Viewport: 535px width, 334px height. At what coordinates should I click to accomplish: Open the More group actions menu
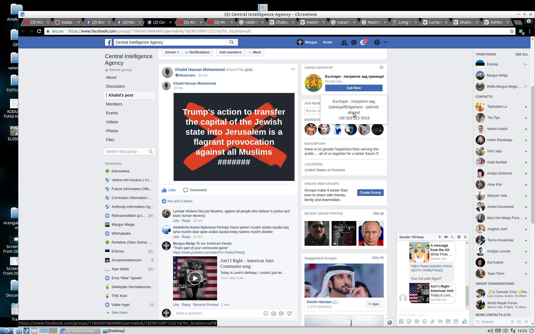pos(254,52)
